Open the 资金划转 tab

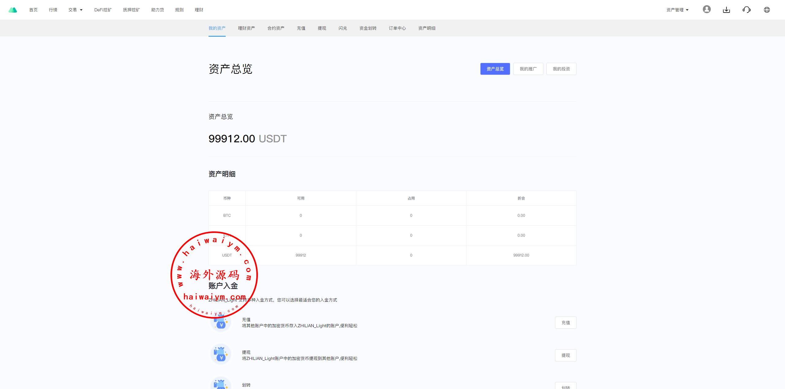point(368,28)
